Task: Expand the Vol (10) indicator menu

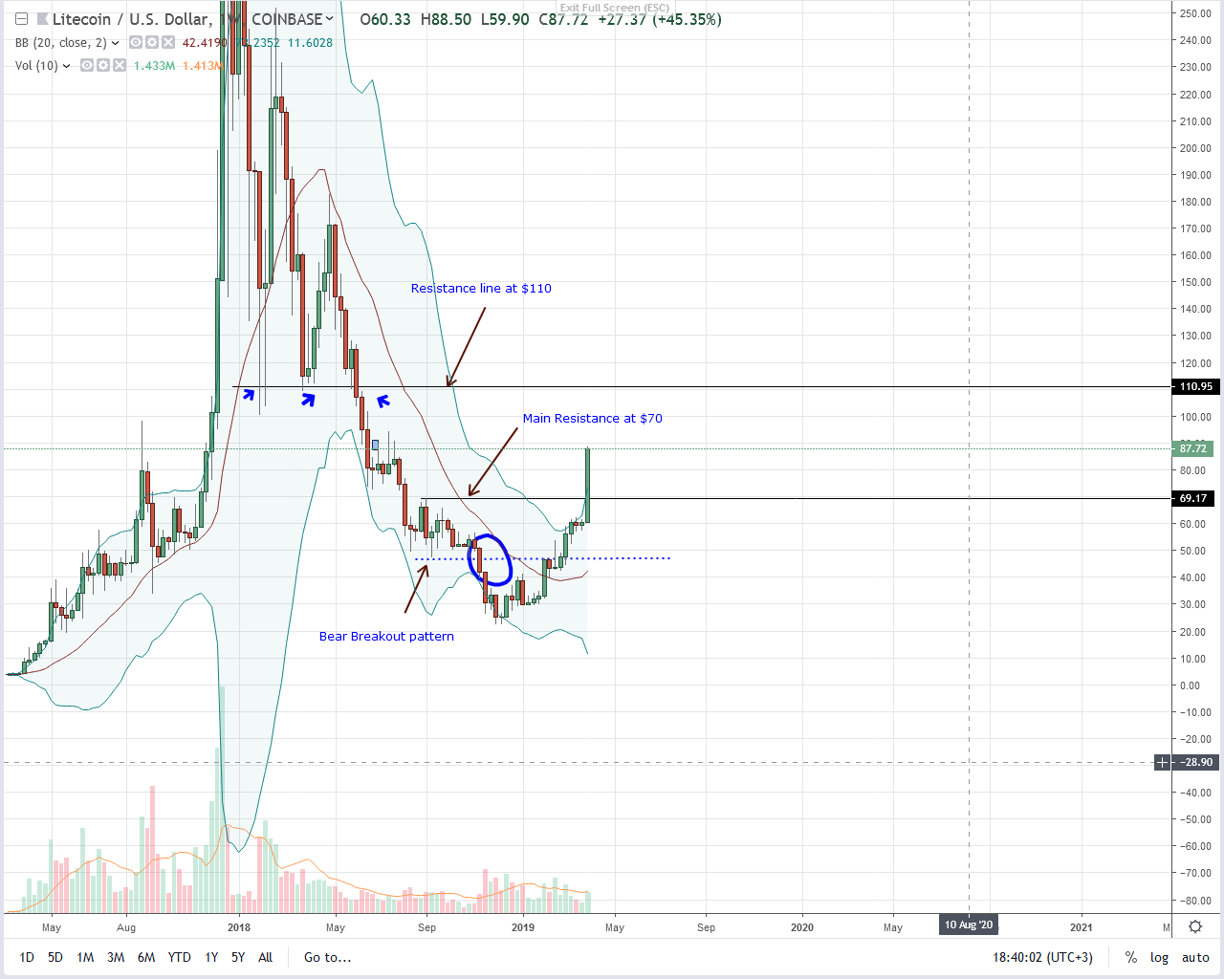Action: click(67, 66)
